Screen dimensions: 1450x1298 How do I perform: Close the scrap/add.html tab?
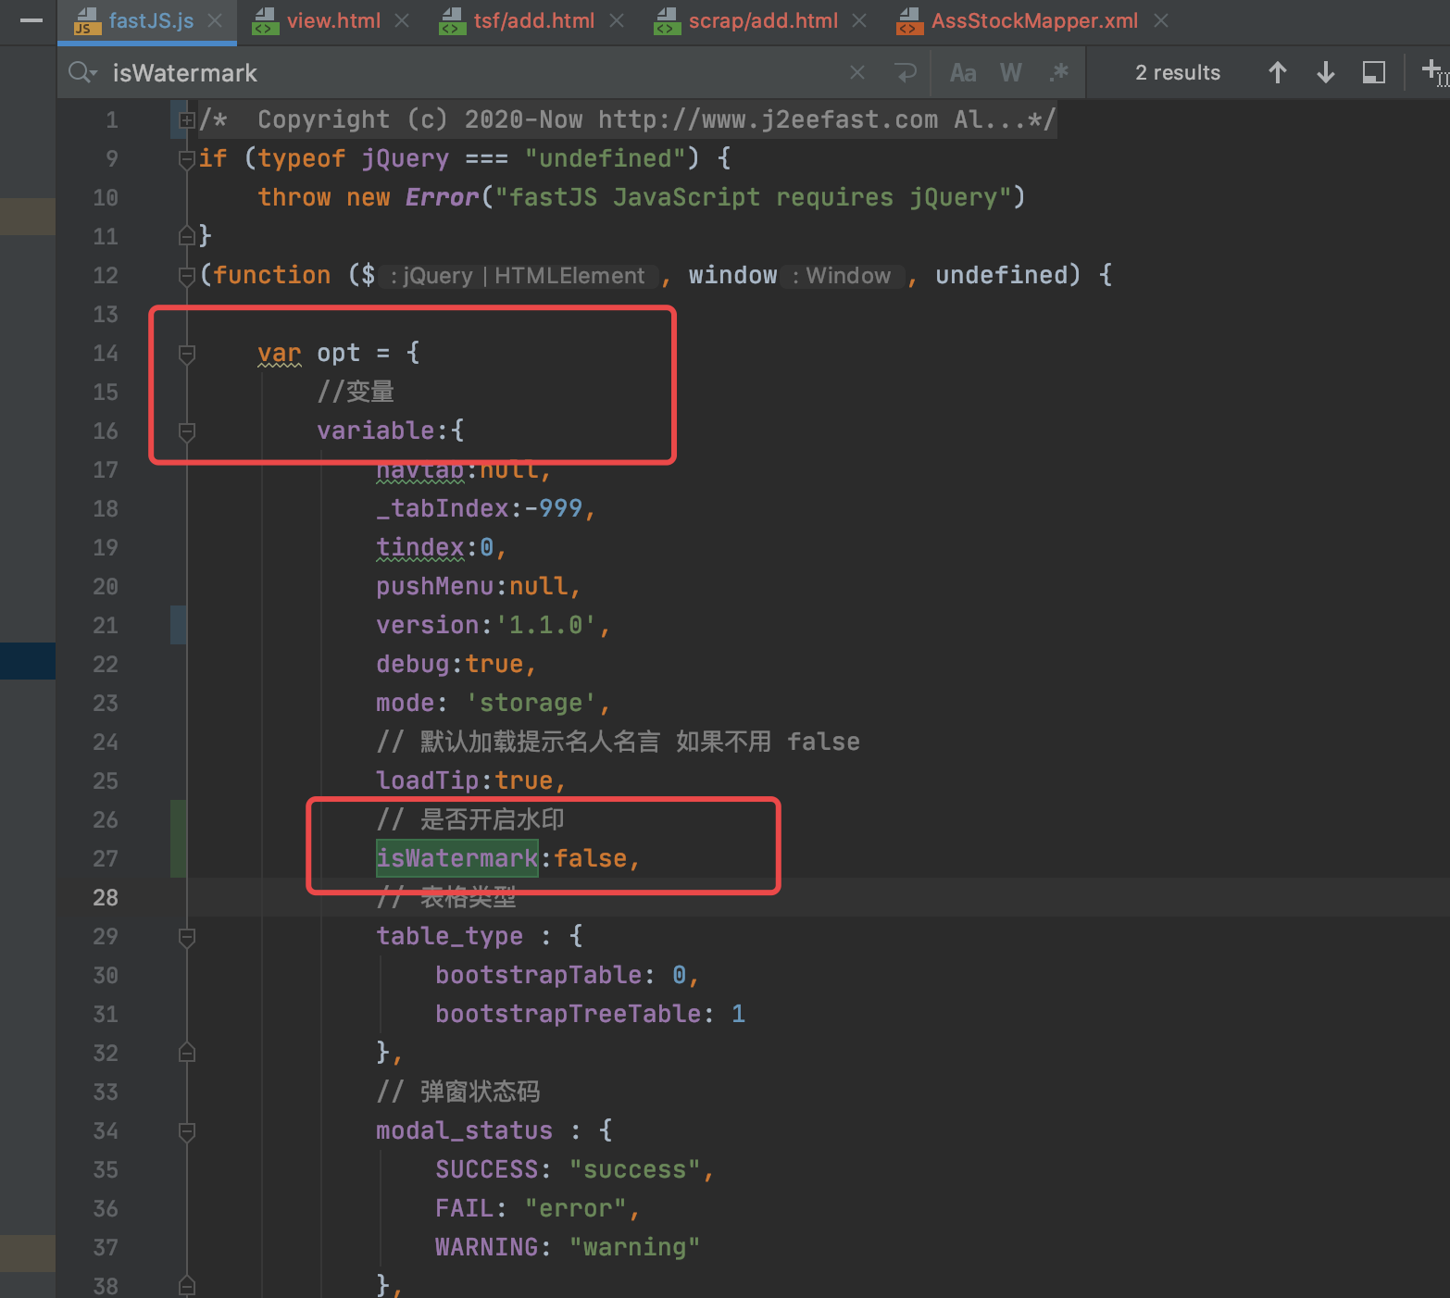[859, 20]
